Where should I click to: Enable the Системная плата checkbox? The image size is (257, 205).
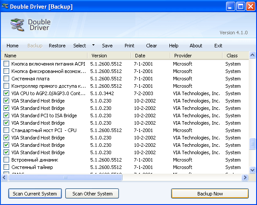point(6,79)
